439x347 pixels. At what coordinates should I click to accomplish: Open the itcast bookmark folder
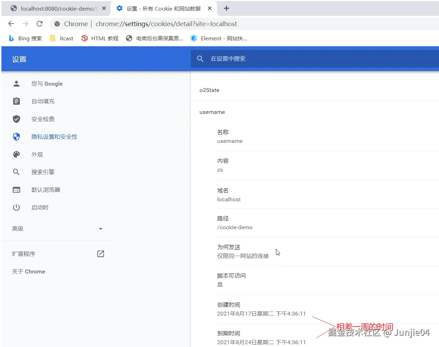62,38
